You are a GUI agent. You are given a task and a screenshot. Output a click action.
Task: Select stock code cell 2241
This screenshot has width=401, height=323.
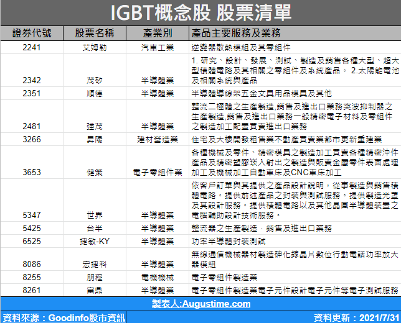pyautogui.click(x=32, y=47)
